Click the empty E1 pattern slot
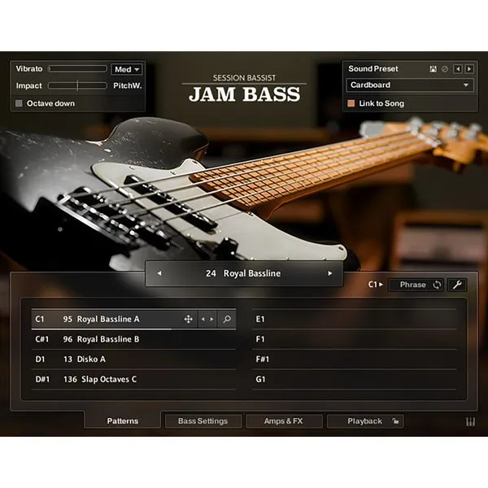The image size is (488, 488). click(354, 319)
